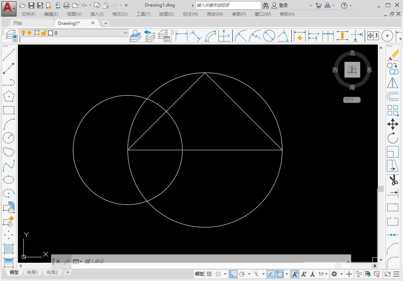Select the Rectangle tool
The image size is (403, 281).
point(8,110)
